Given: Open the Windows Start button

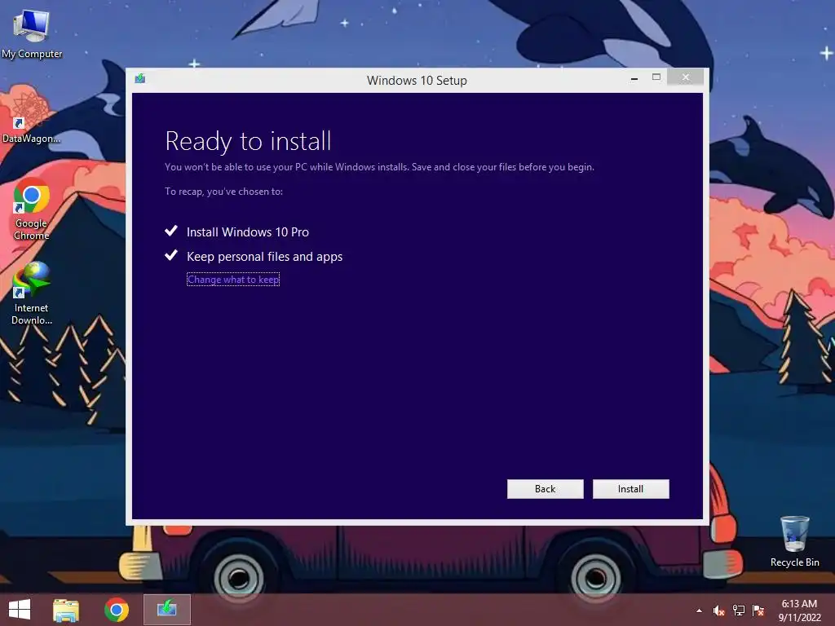Looking at the screenshot, I should 20,610.
